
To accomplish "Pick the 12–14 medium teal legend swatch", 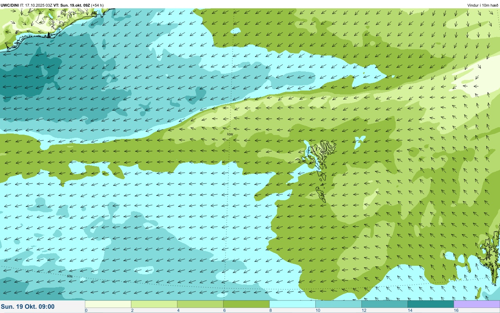I will (384, 304).
